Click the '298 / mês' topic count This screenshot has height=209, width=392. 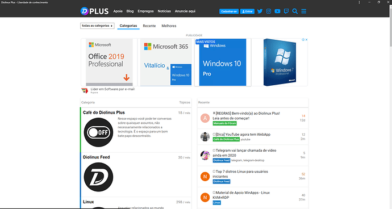pos(184,202)
